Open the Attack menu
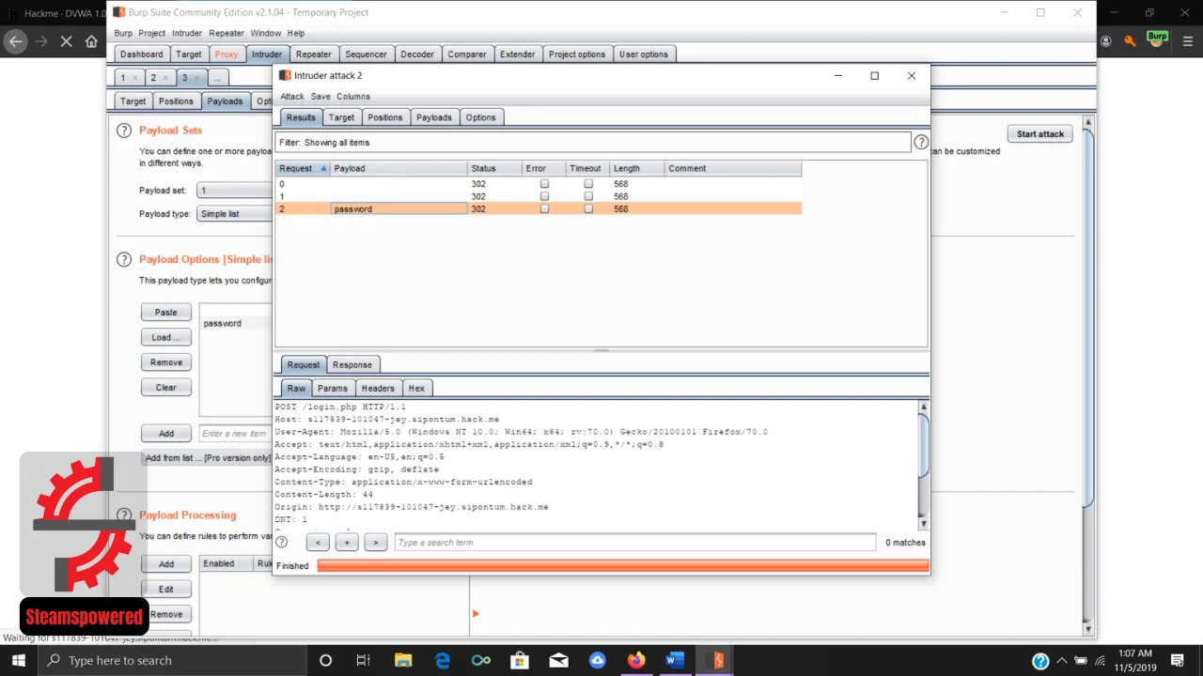Screen dimensions: 1203x676 (x=292, y=96)
